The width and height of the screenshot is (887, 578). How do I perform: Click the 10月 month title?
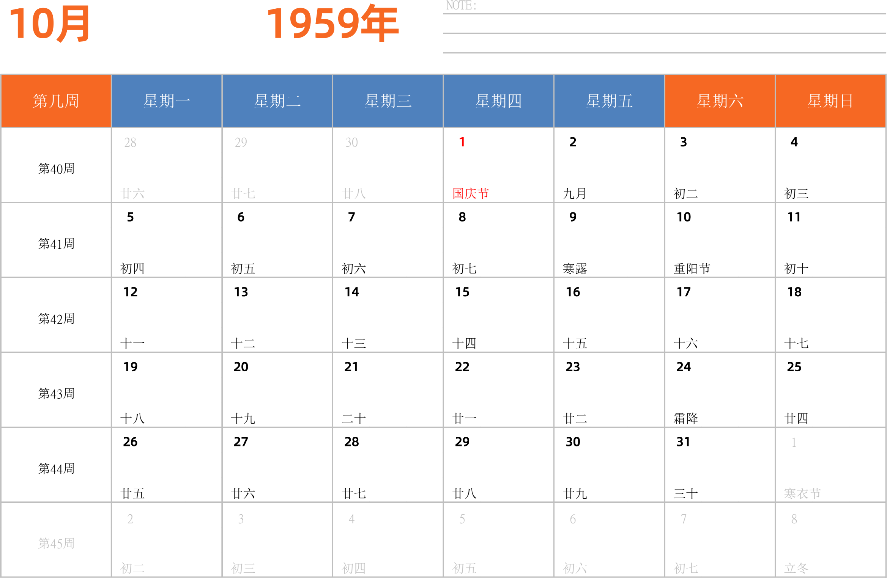(x=49, y=24)
